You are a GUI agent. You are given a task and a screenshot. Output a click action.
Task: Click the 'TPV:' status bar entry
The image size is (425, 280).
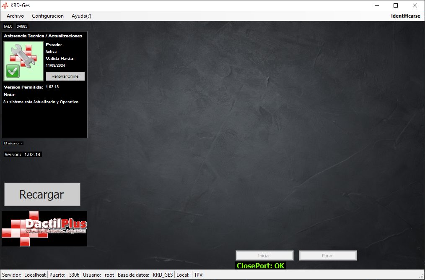199,275
